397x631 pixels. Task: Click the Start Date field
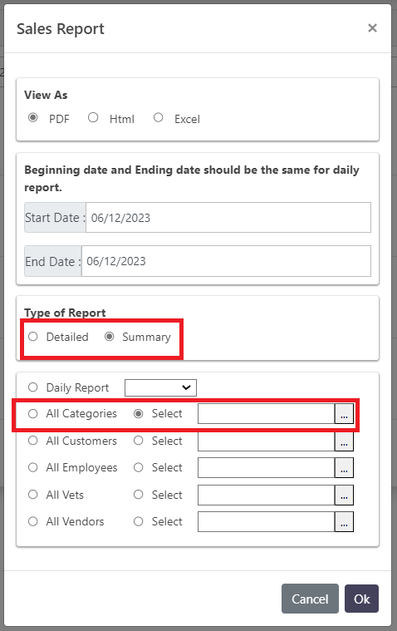click(228, 218)
